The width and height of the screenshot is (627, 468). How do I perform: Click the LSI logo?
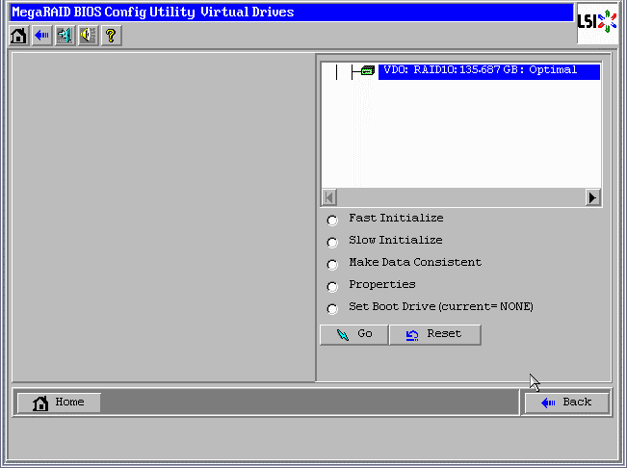(x=597, y=23)
